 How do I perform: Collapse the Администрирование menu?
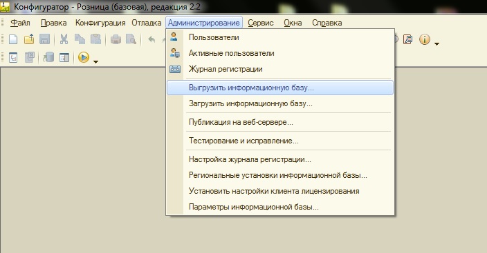[x=204, y=23]
